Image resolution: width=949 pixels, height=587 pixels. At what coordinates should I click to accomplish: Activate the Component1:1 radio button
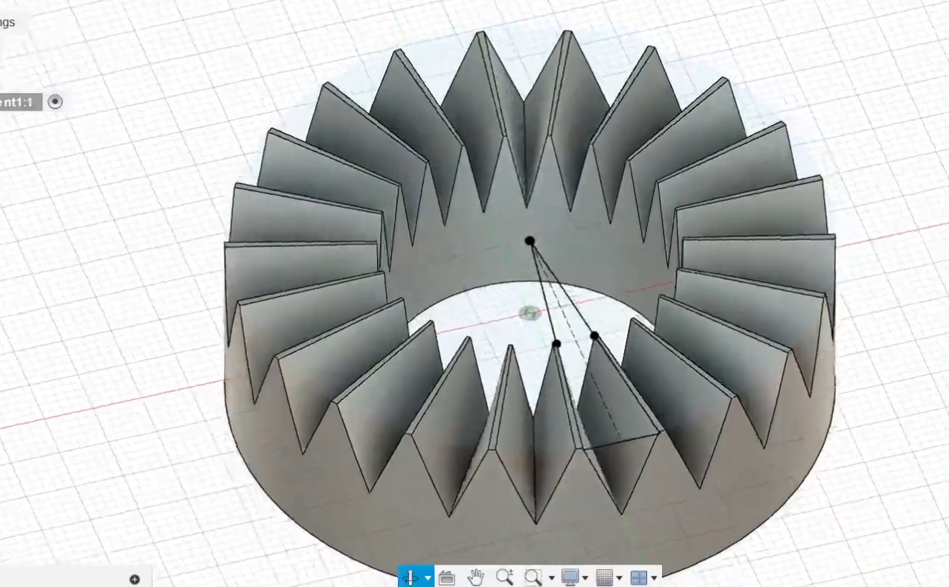(x=55, y=102)
